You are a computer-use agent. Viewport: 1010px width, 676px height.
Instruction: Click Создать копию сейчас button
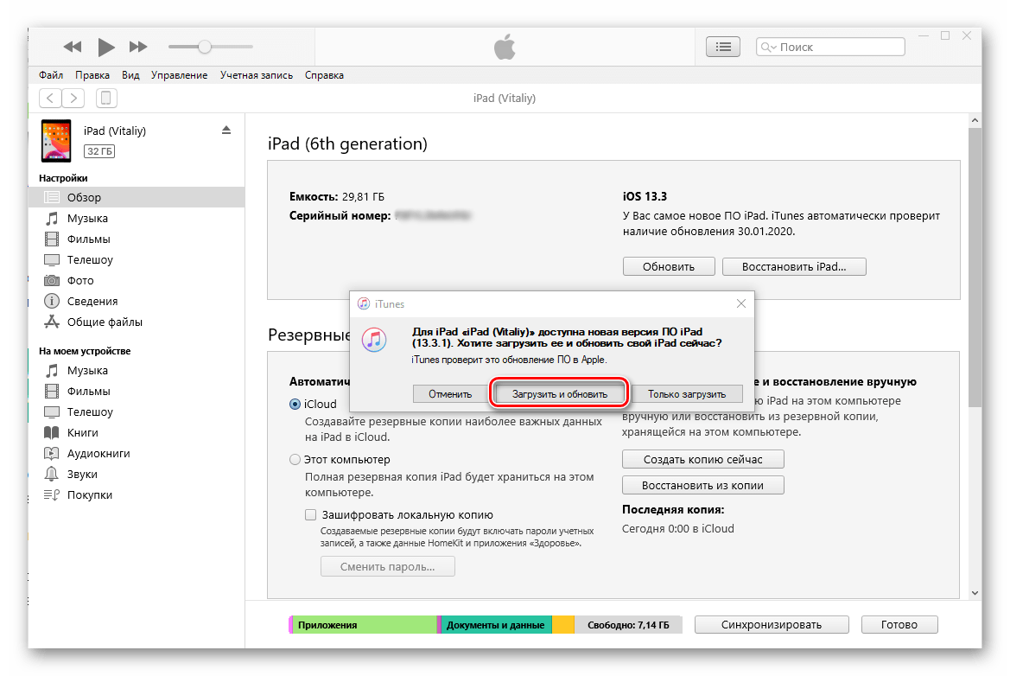pyautogui.click(x=702, y=460)
